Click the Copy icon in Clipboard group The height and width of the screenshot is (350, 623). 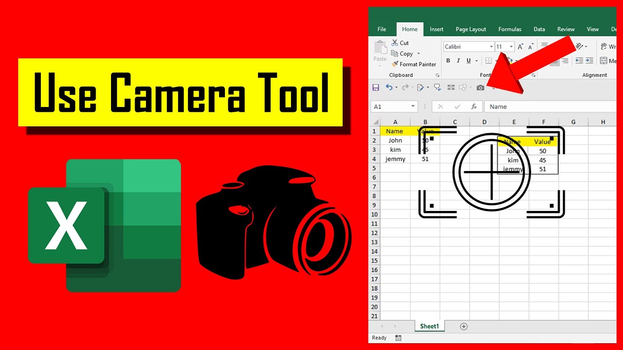395,53
